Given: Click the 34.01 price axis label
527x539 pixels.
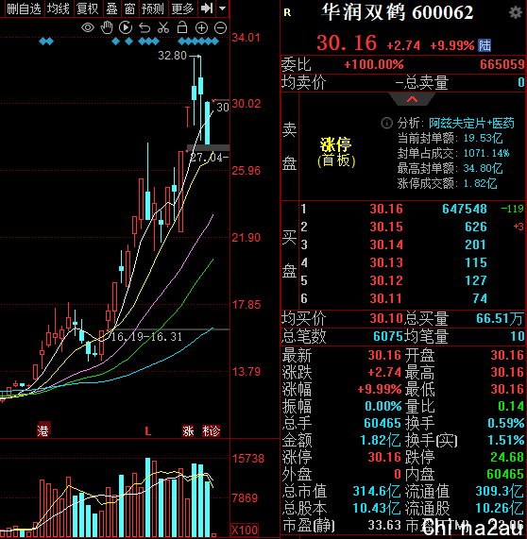Looking at the screenshot, I should pyautogui.click(x=246, y=38).
